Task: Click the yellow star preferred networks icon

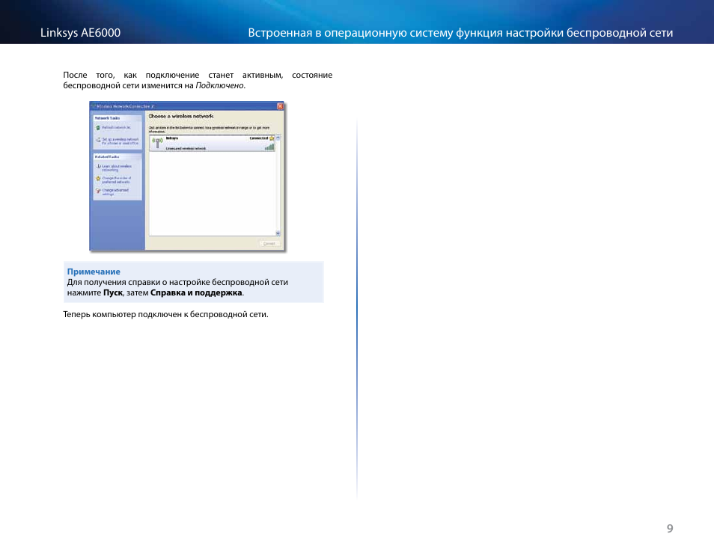Action: [x=98, y=178]
